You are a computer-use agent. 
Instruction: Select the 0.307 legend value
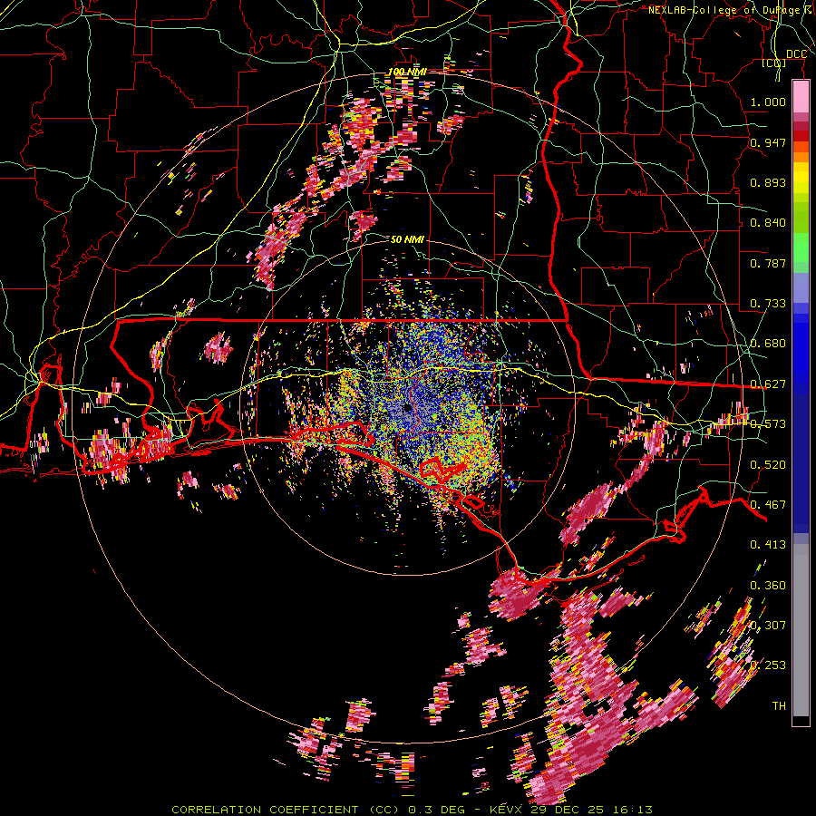click(768, 626)
